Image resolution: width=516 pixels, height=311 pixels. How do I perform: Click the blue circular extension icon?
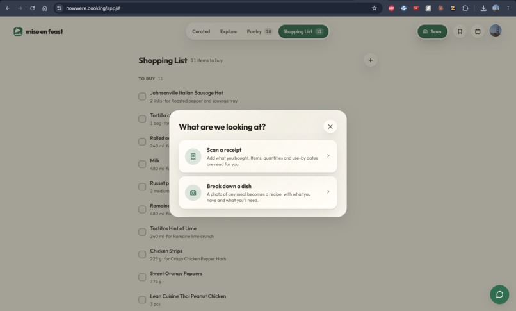coord(403,8)
